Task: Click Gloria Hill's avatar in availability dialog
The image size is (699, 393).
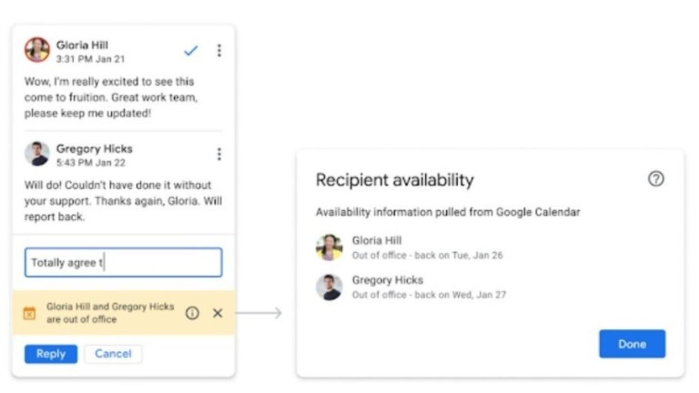Action: point(329,247)
